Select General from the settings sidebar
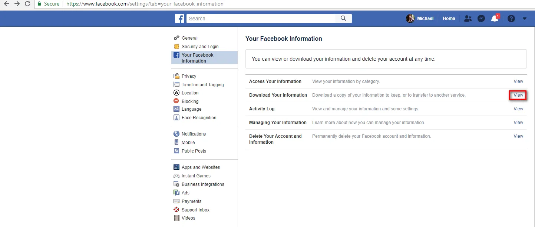535x227 pixels. point(189,38)
